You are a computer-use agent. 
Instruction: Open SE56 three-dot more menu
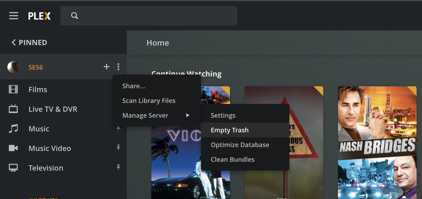coord(119,67)
